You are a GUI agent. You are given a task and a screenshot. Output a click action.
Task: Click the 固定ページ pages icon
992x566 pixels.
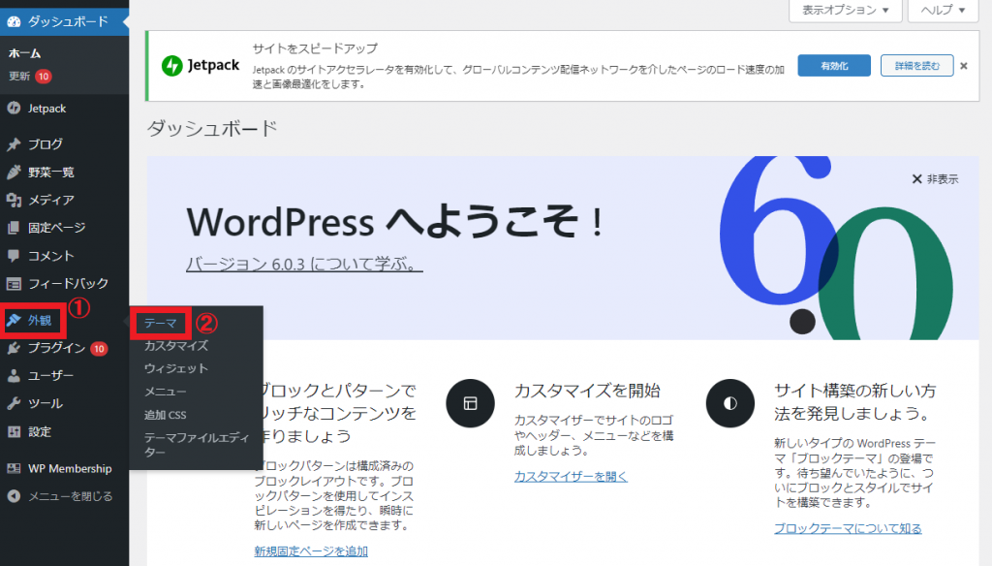(14, 229)
